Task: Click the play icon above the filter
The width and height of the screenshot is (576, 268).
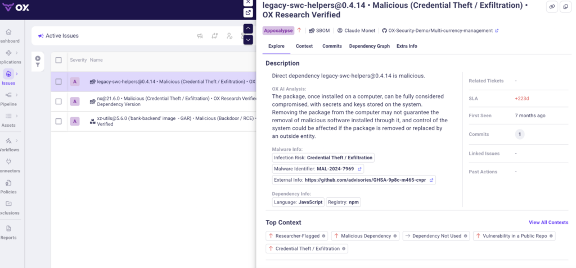Action: pos(38,58)
